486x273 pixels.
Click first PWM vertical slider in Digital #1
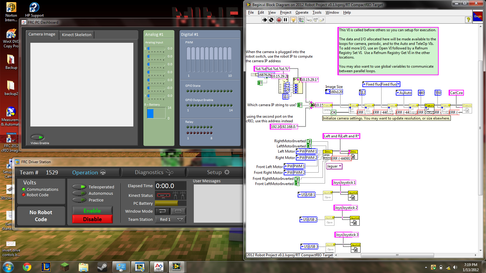[189, 59]
